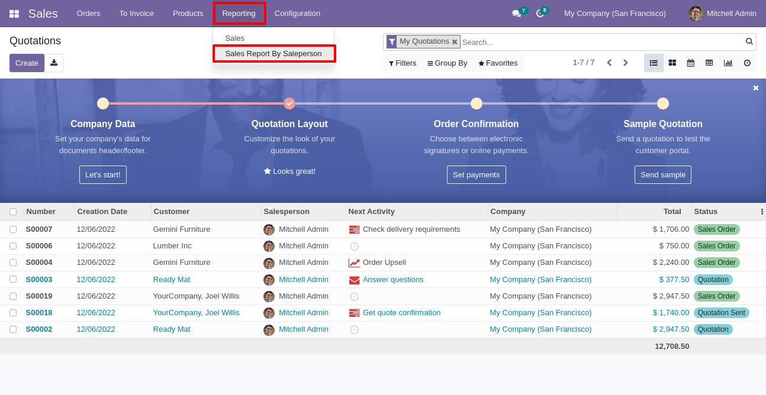Check the box for order S00002
Viewport: 766px width, 395px height.
[13, 329]
